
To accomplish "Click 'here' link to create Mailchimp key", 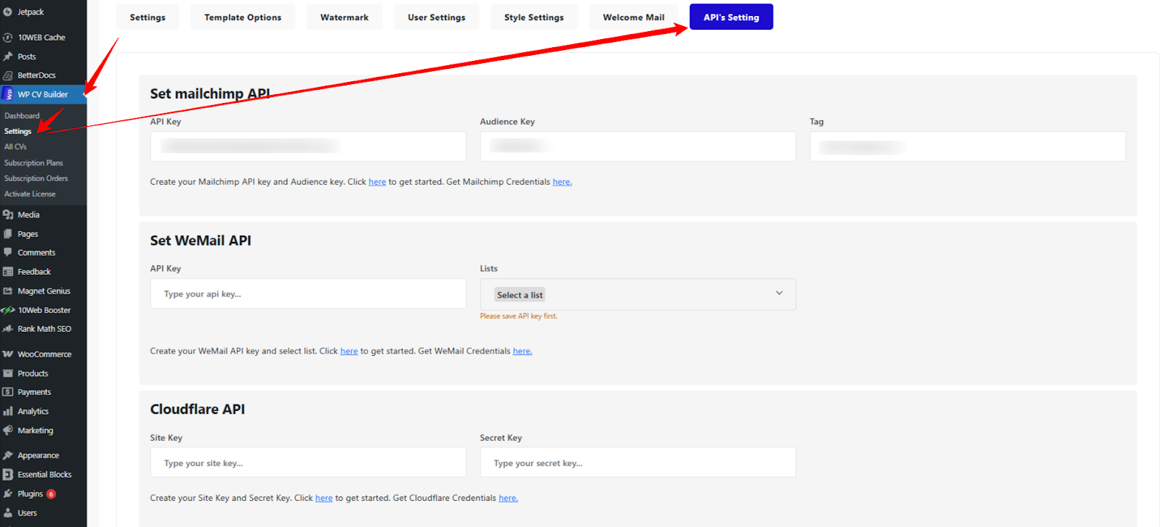I will coord(377,182).
